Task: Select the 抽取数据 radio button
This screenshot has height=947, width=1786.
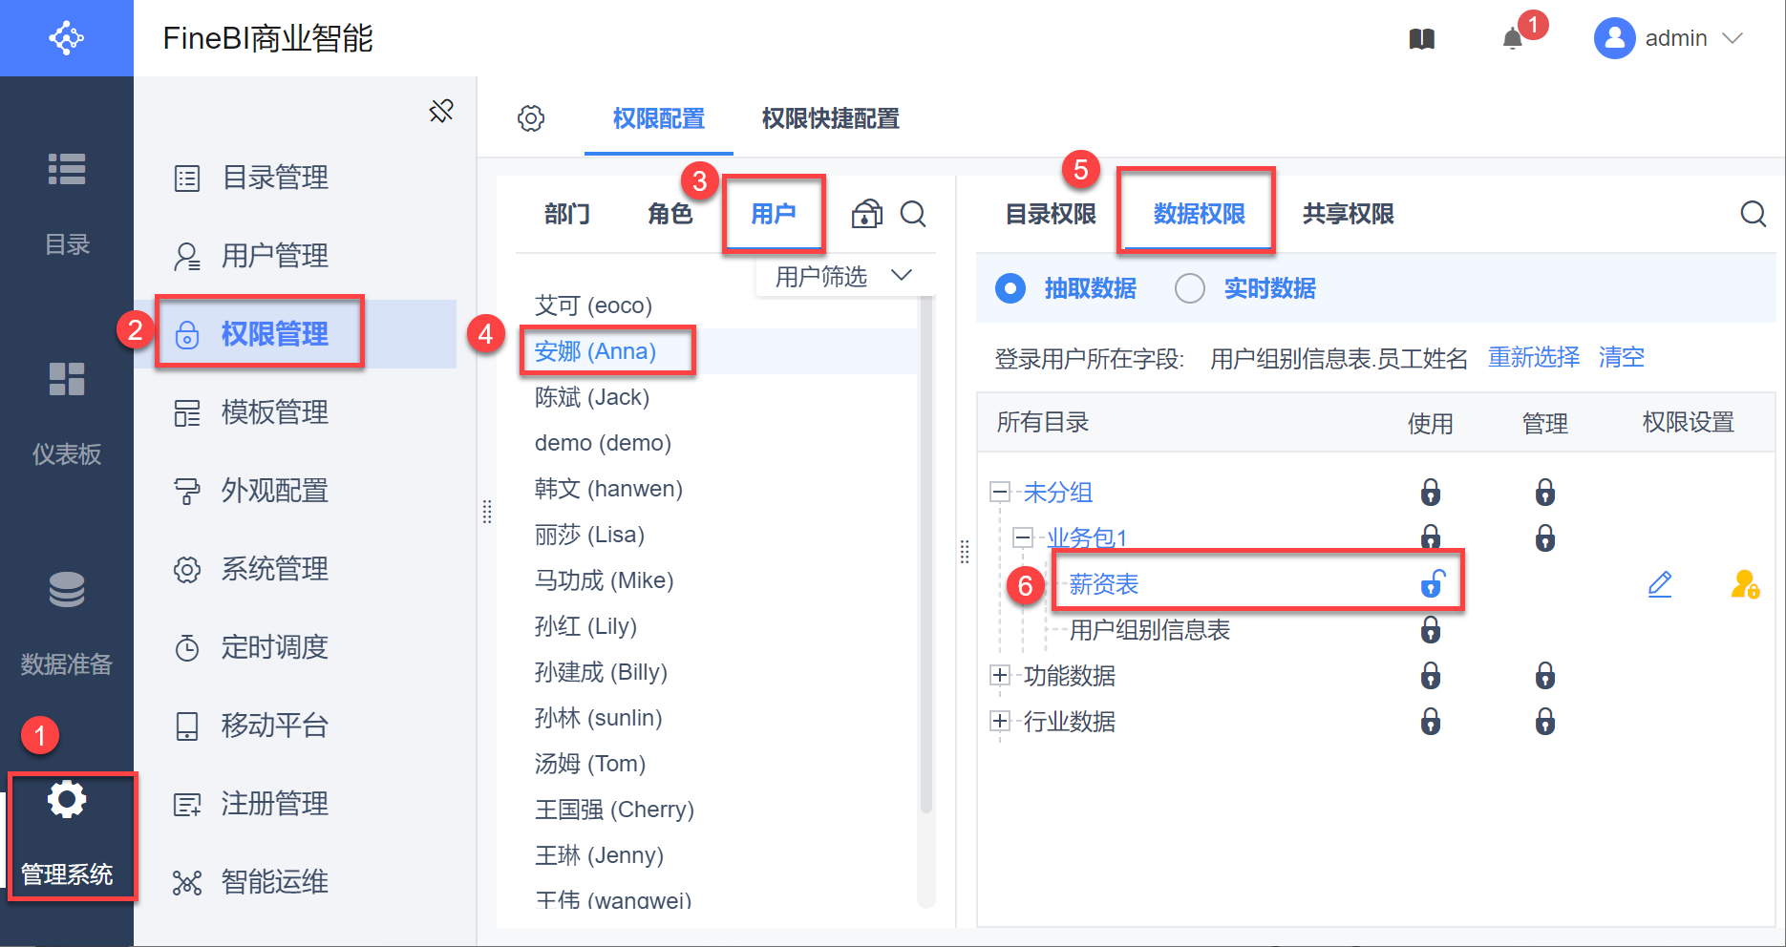Action: (x=1010, y=288)
